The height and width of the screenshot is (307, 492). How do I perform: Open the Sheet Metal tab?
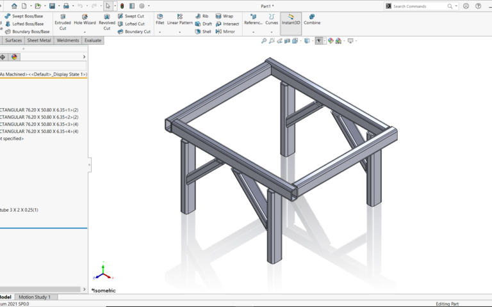pyautogui.click(x=40, y=40)
